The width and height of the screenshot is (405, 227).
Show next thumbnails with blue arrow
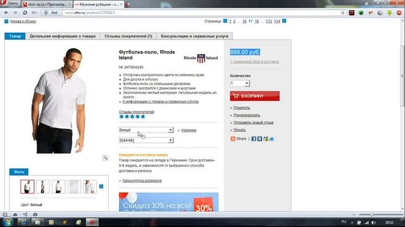[101, 187]
